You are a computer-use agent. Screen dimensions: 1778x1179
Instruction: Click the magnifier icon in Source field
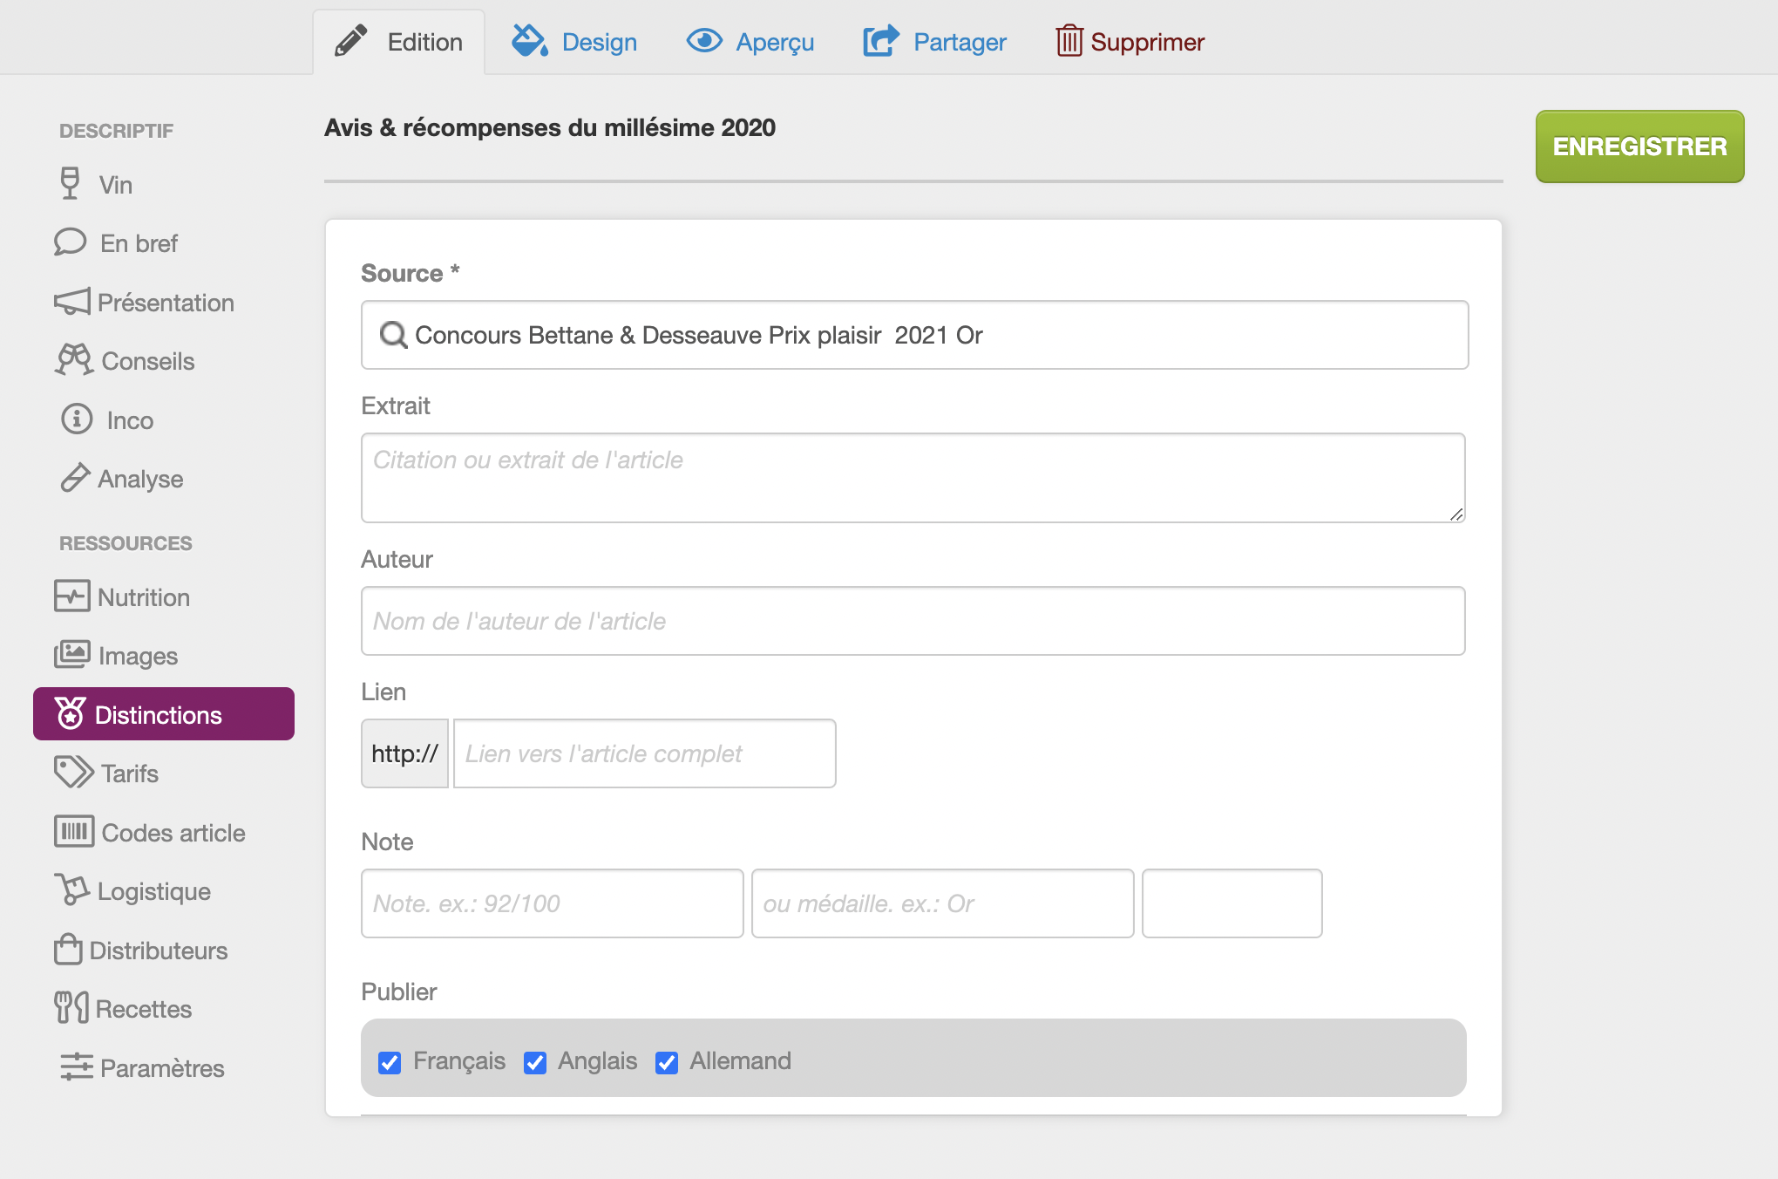point(393,335)
